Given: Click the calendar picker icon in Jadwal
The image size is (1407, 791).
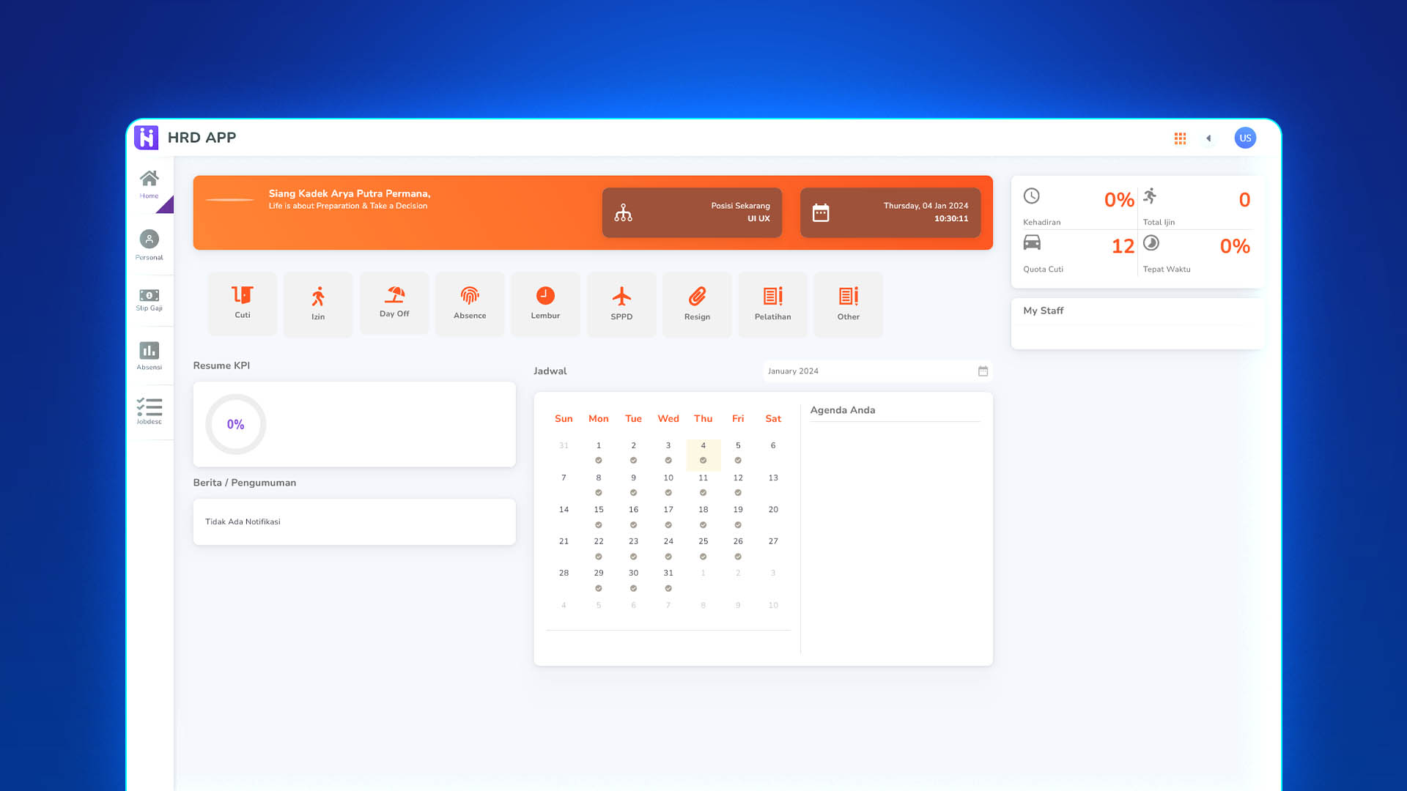Looking at the screenshot, I should (983, 371).
